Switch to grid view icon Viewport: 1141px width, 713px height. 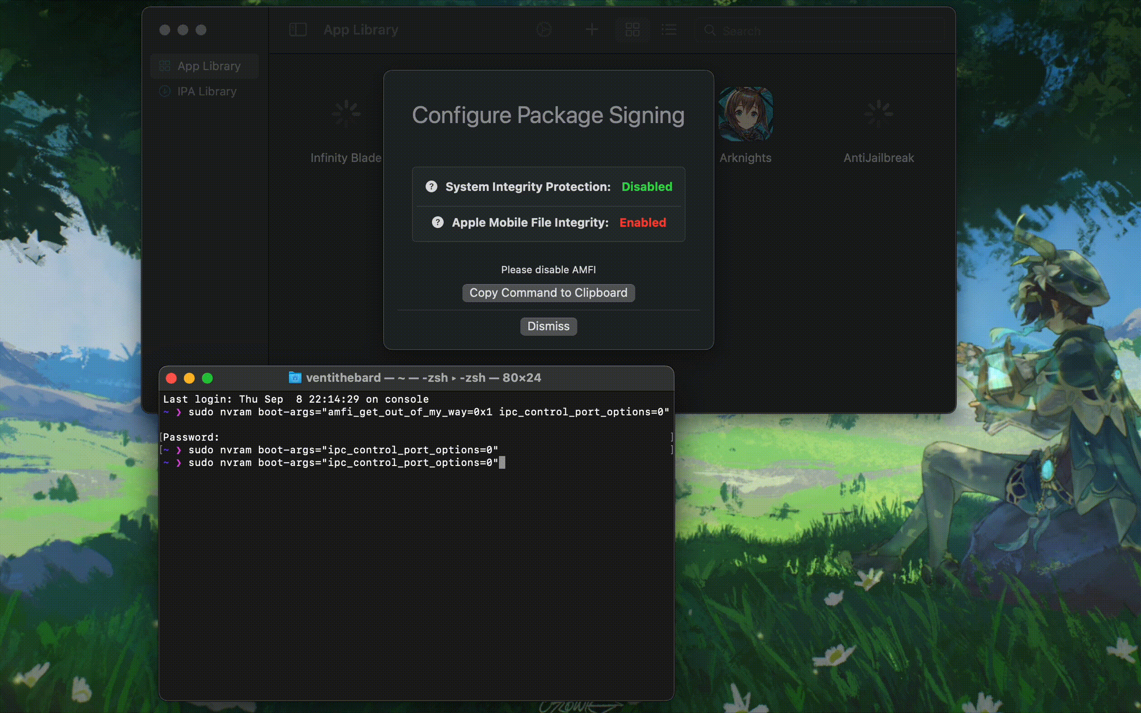[633, 30]
